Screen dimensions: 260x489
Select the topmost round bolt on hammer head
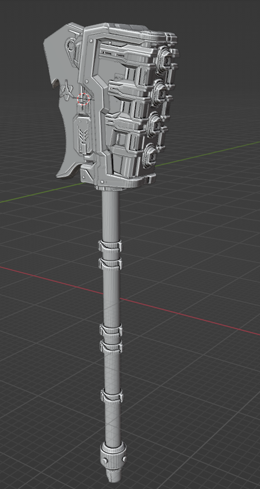tap(164, 58)
